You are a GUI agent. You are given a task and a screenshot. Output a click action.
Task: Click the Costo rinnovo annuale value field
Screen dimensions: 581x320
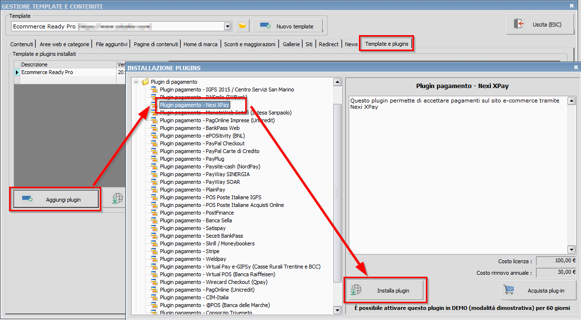pos(556,272)
